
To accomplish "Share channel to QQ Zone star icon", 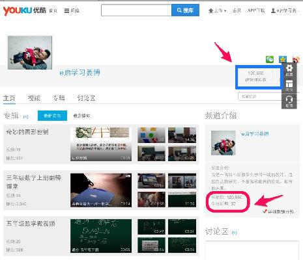I will point(283,59).
